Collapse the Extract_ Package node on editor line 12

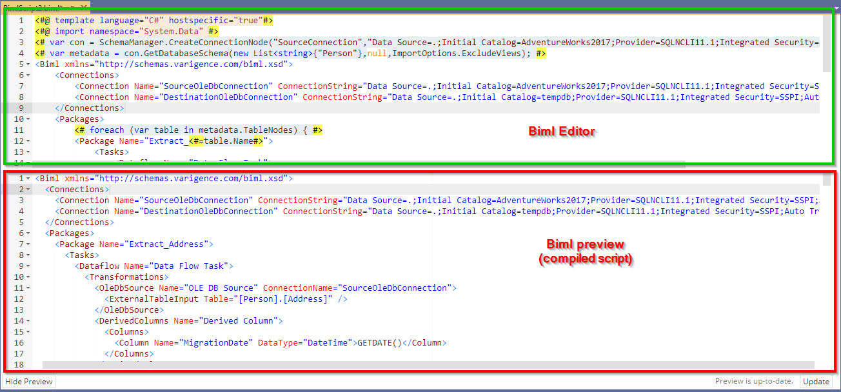[x=29, y=141]
